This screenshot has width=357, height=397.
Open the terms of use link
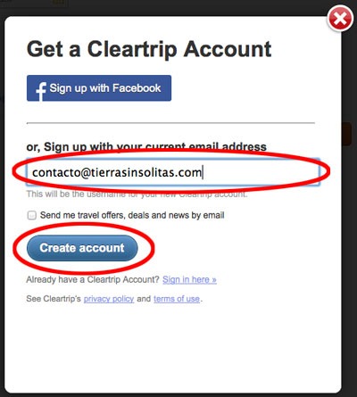click(x=177, y=299)
